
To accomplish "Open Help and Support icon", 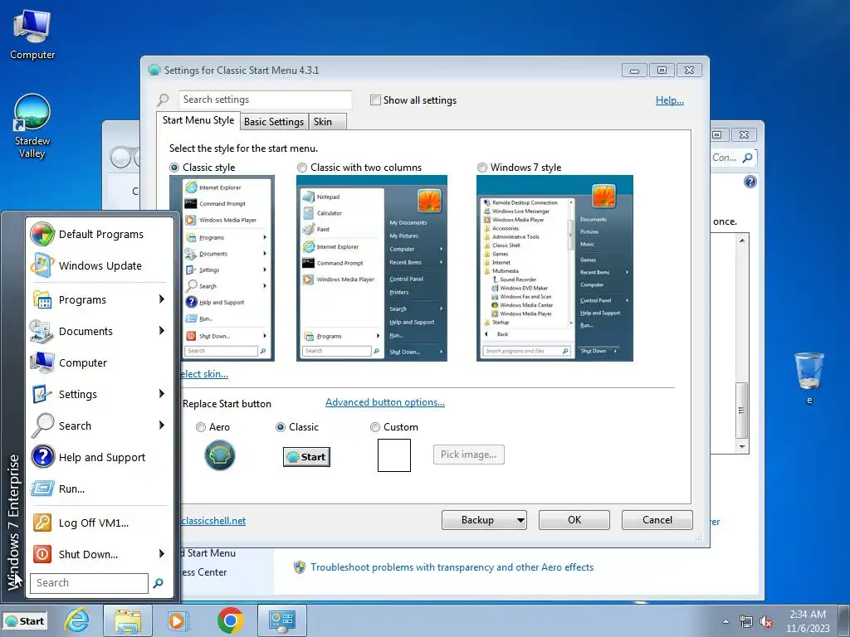I will (42, 457).
